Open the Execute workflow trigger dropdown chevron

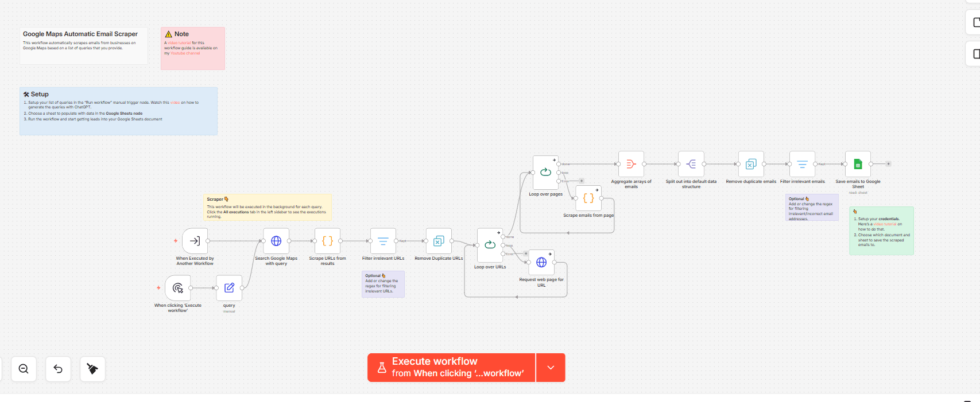551,368
